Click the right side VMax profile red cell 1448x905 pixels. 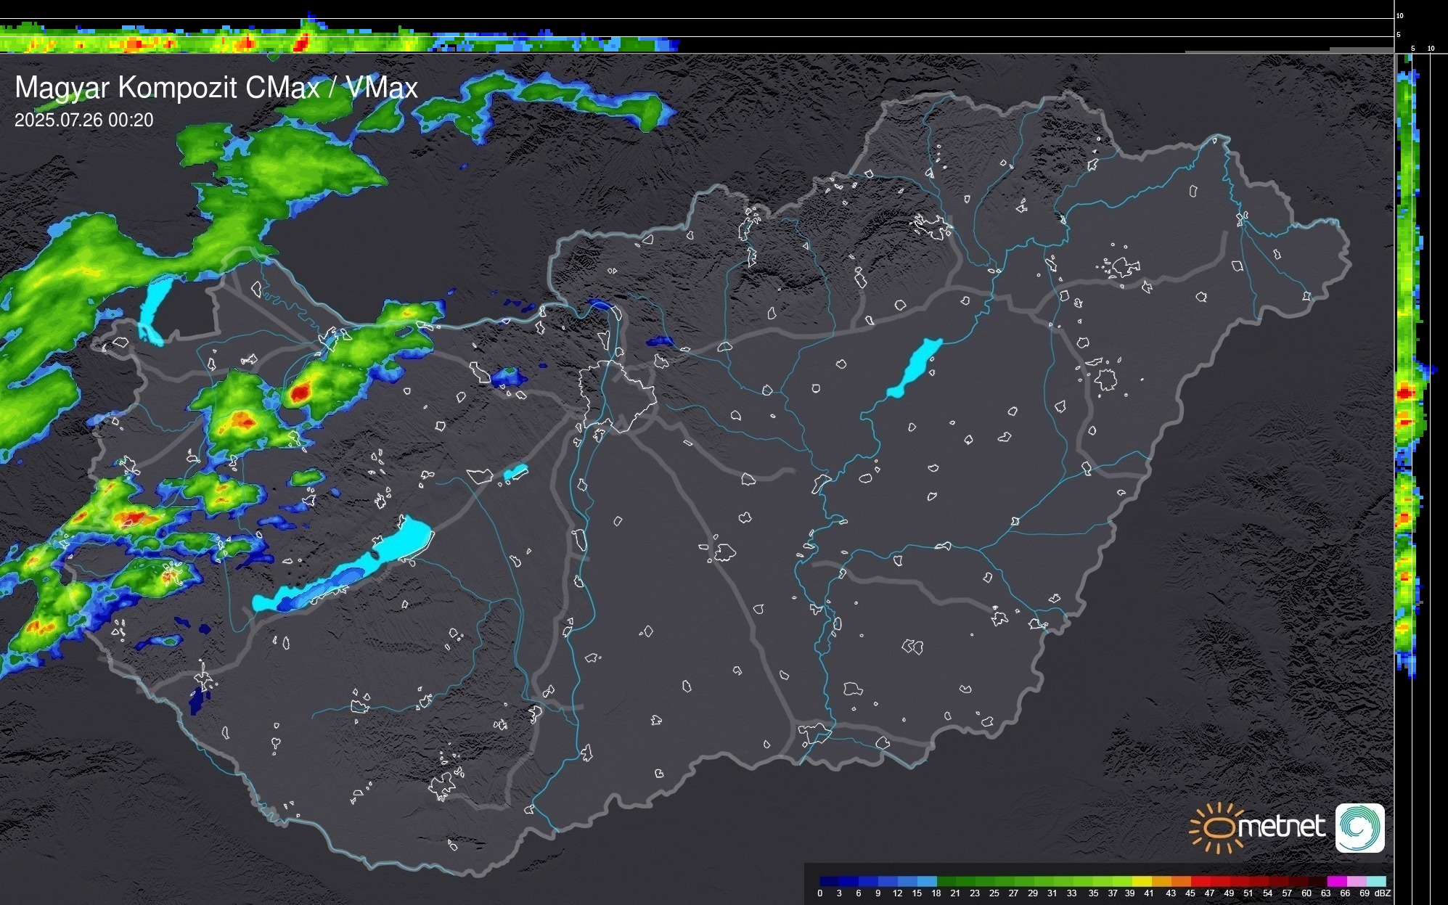coord(1406,393)
